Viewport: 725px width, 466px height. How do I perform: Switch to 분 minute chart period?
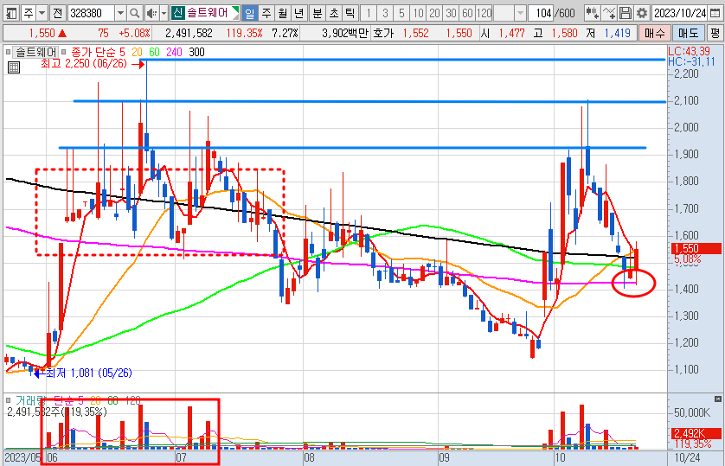click(318, 13)
